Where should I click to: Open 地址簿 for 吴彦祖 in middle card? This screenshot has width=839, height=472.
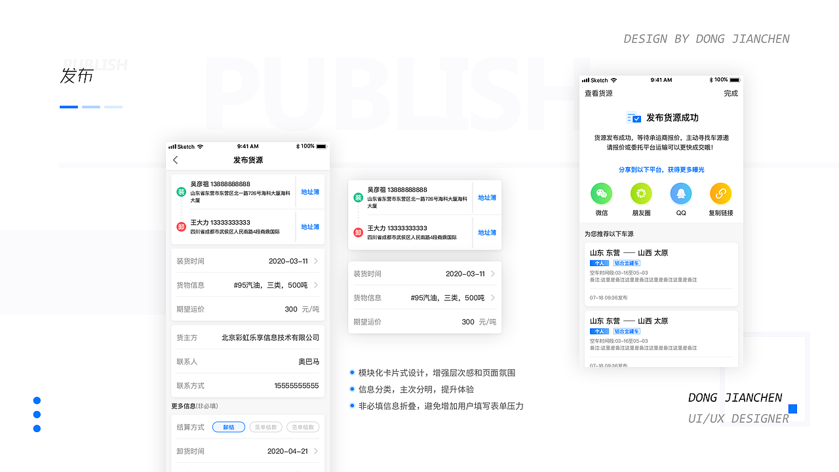click(x=487, y=197)
